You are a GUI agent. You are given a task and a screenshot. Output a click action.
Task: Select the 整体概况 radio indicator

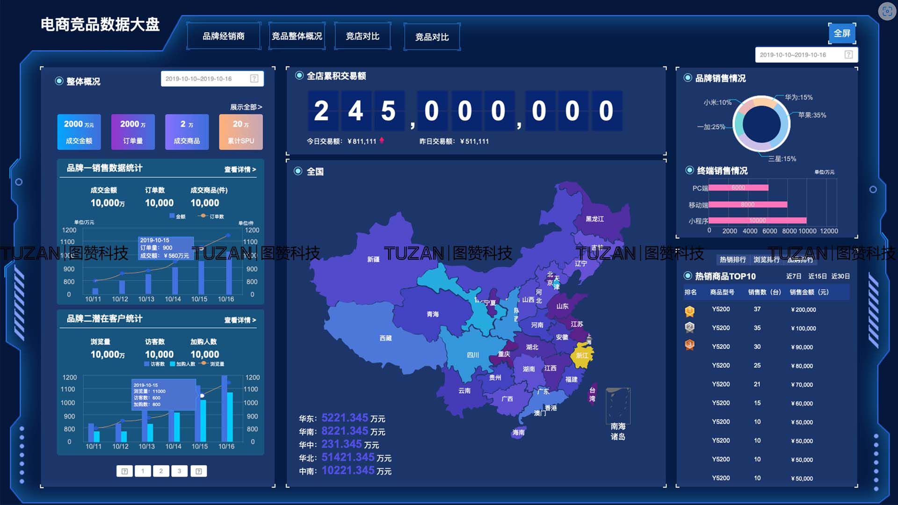pos(59,81)
